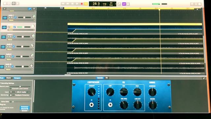Solo the Audio 4 track with headphones
This screenshot has height=119, width=211.
(x=12, y=18)
